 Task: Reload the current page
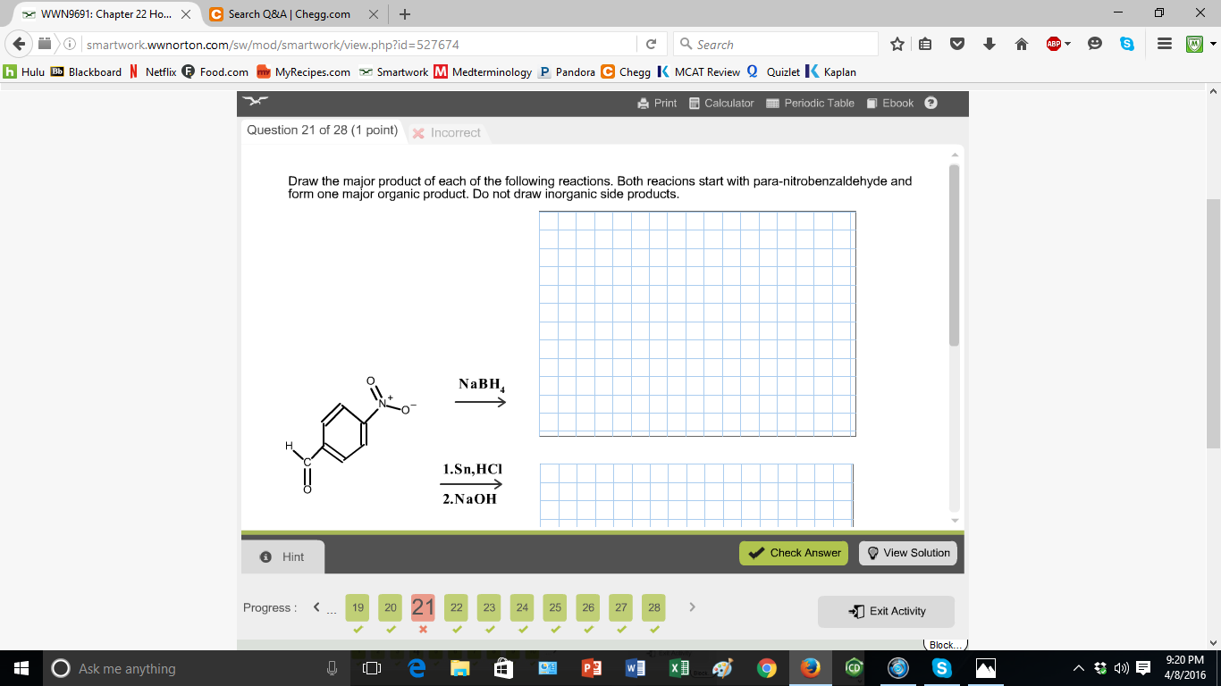[651, 44]
